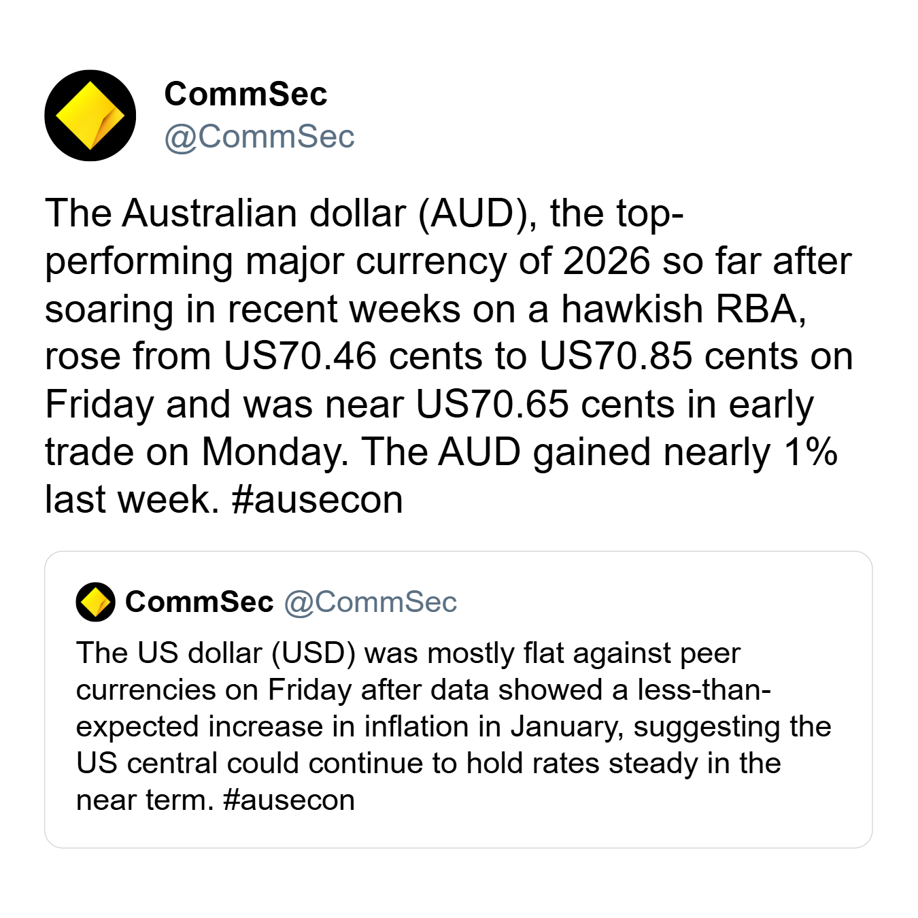Click the word "Monday." in main tweet
The image size is (918, 918).
point(275,452)
